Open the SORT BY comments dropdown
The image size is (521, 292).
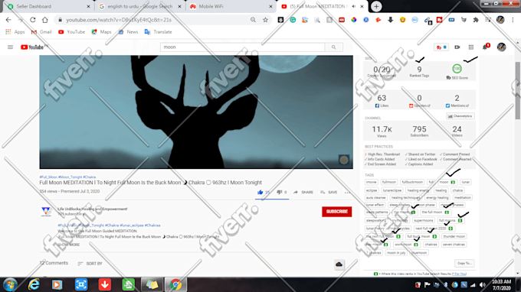[90, 264]
